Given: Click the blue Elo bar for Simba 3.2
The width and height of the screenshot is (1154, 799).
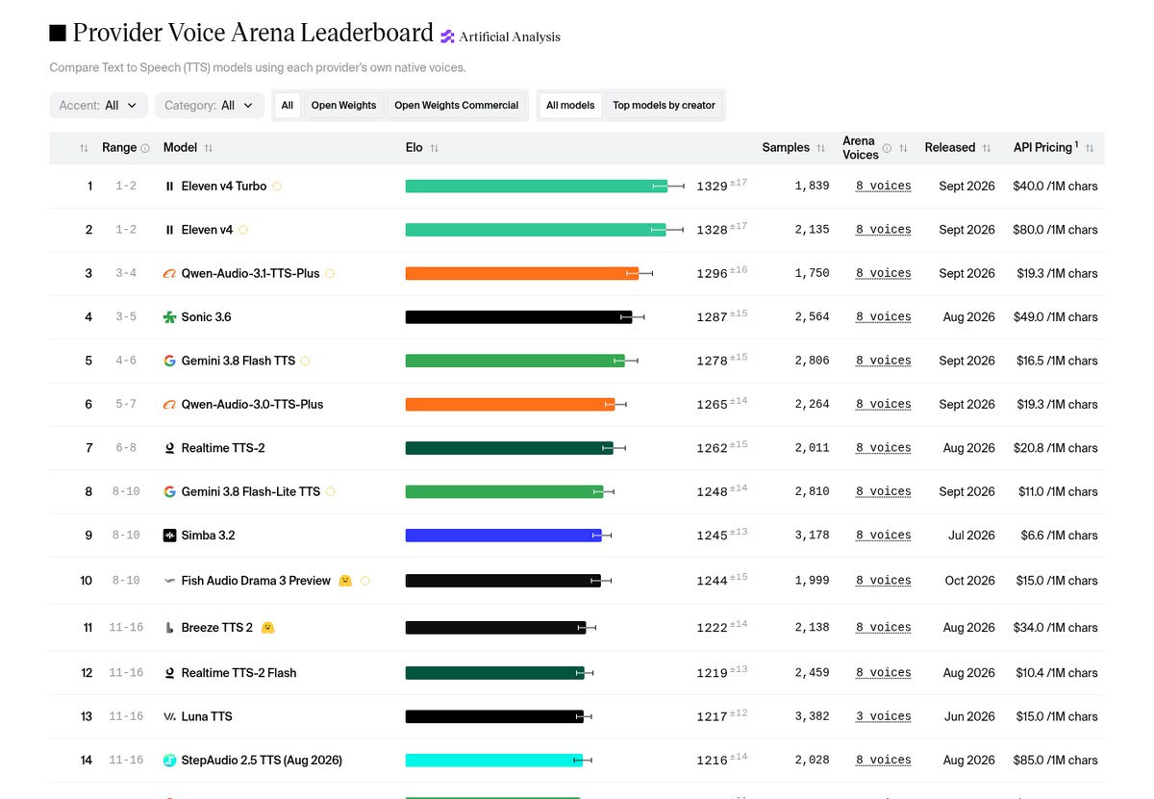Looking at the screenshot, I should pyautogui.click(x=504, y=536).
